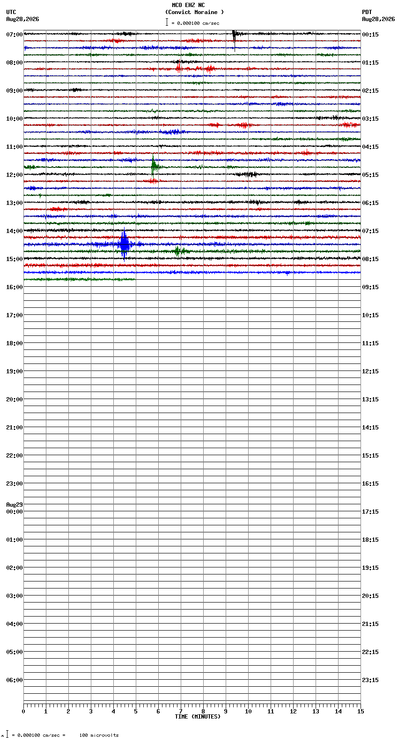Click the scale bar symbol beside top legend

click(167, 22)
